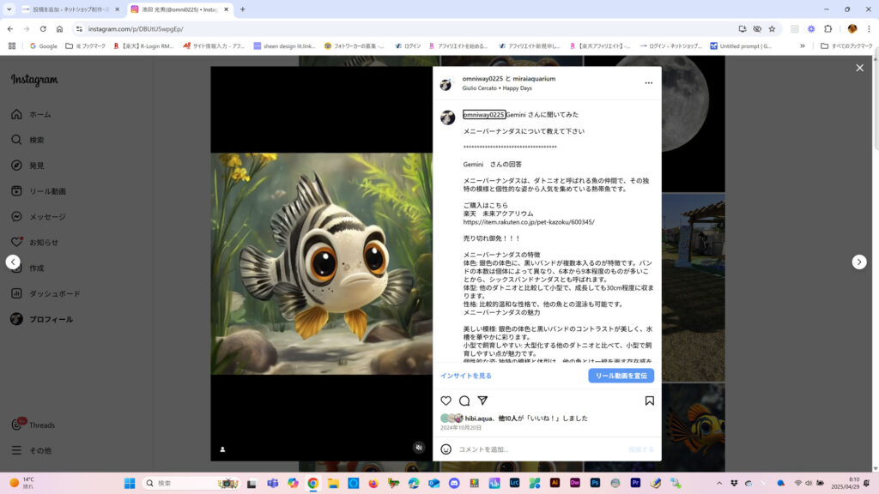879x494 pixels.
Task: Open Chrome profile avatar
Action: 852,29
